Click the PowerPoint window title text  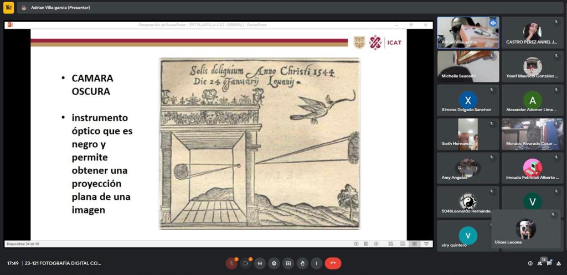[x=203, y=25]
